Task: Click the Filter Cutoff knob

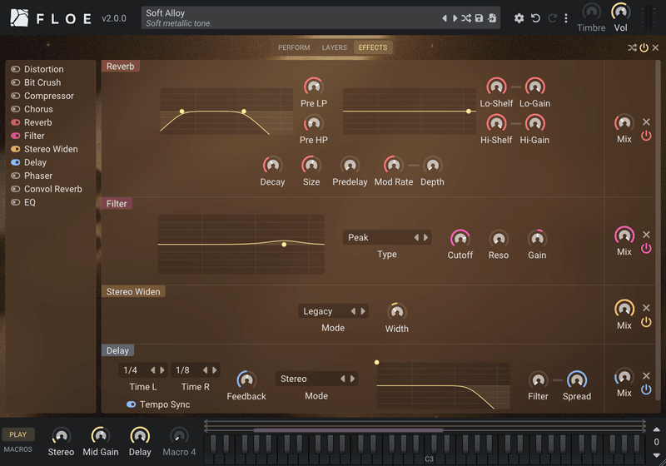Action: point(460,239)
